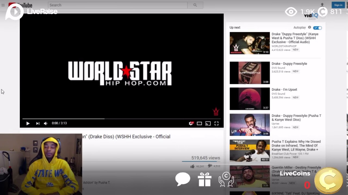Open the LiveRaise chat bubble

click(x=183, y=179)
